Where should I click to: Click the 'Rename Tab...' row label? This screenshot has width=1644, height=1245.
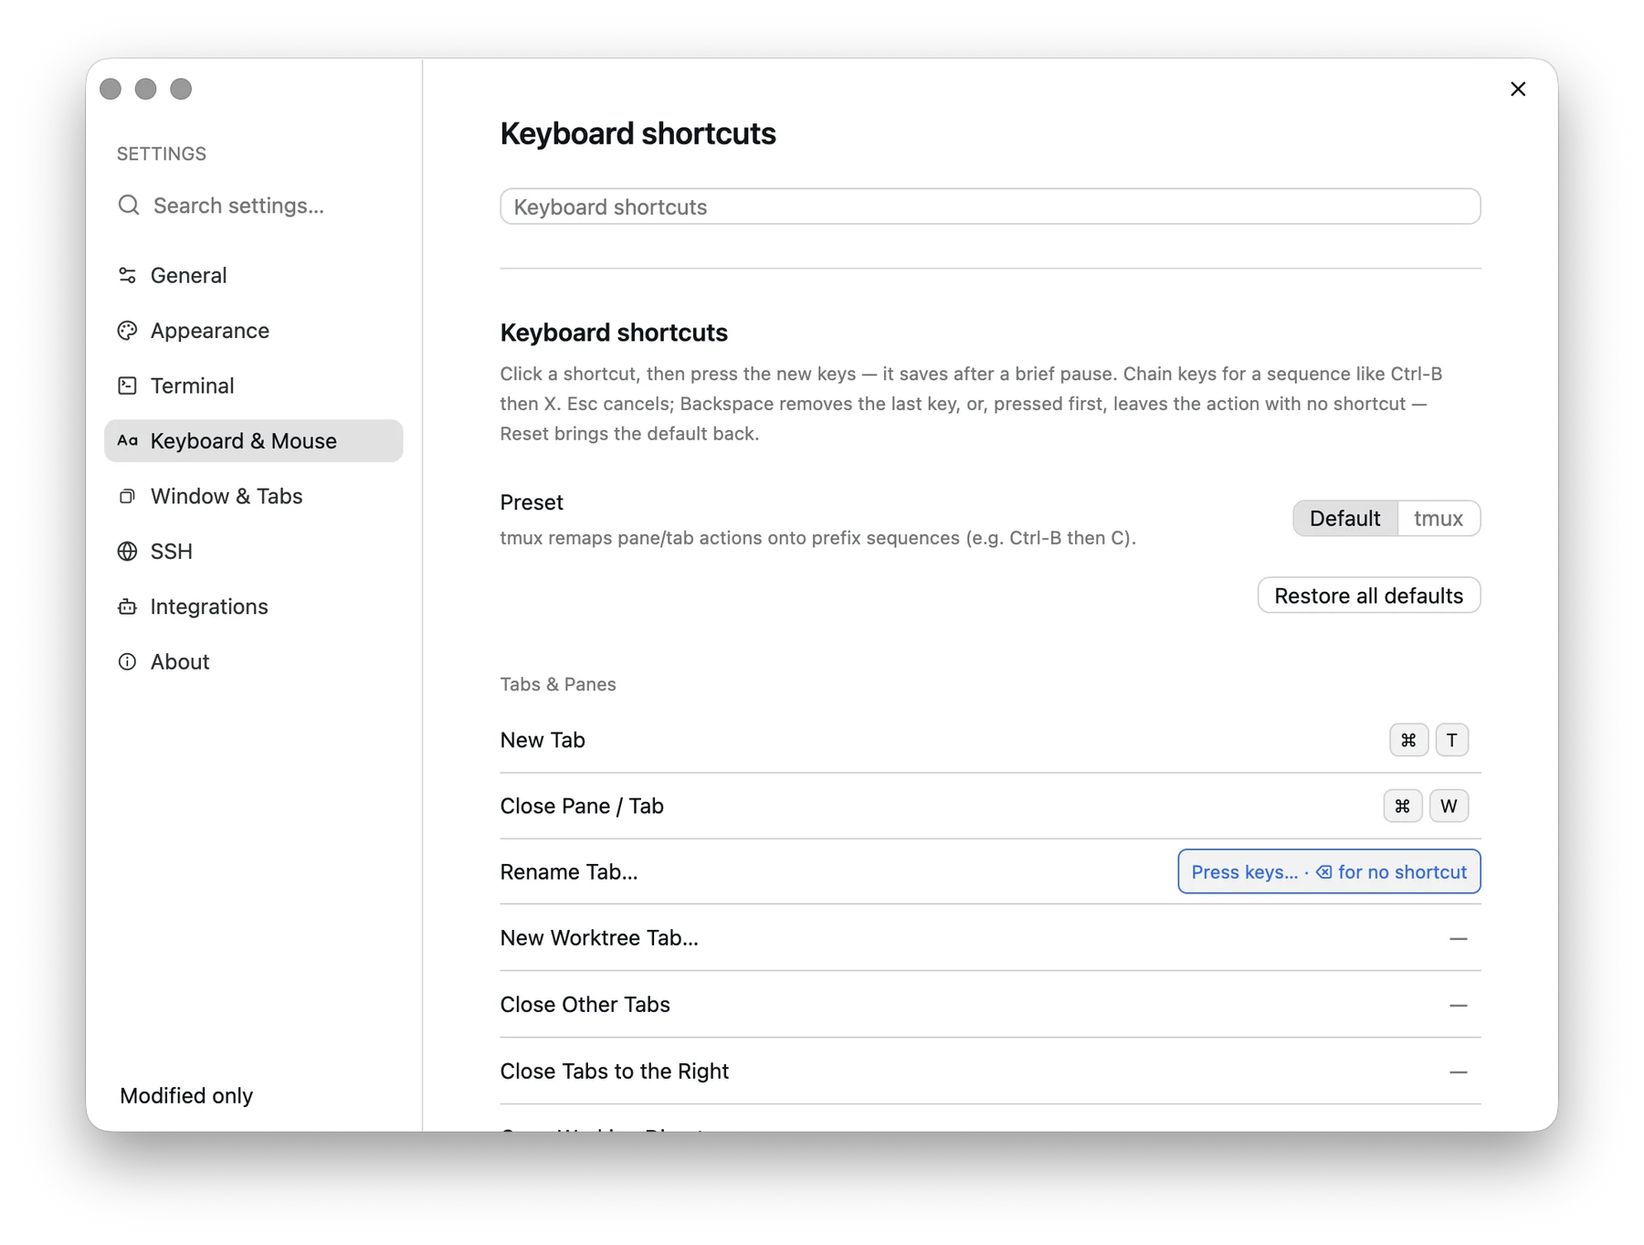569,872
